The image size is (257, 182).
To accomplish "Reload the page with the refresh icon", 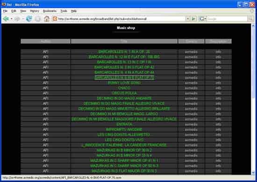I will pos(29,19).
